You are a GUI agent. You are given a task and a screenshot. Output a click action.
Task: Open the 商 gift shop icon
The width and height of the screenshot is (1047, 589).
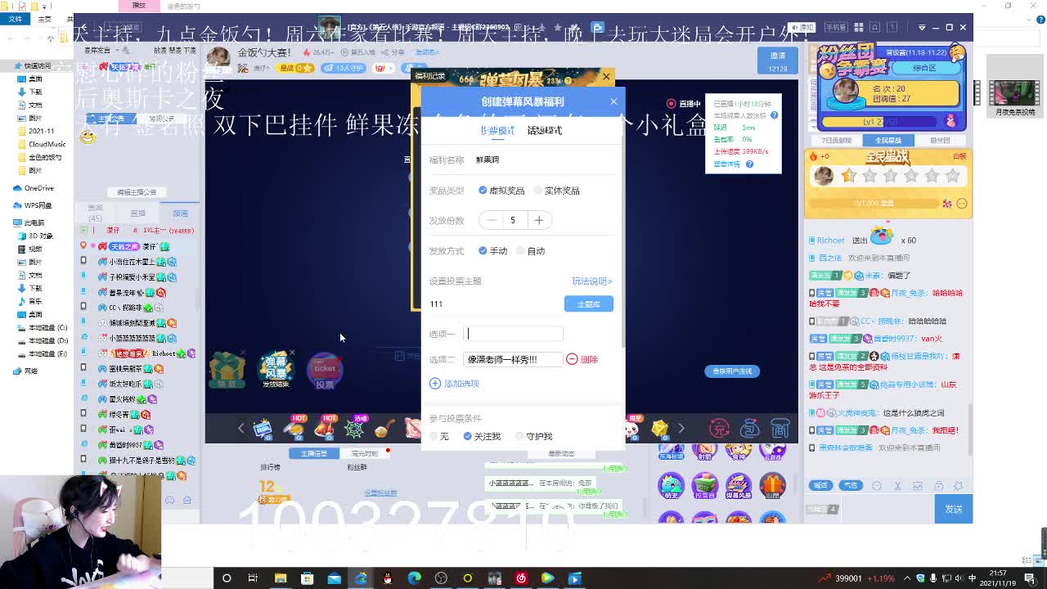point(780,428)
